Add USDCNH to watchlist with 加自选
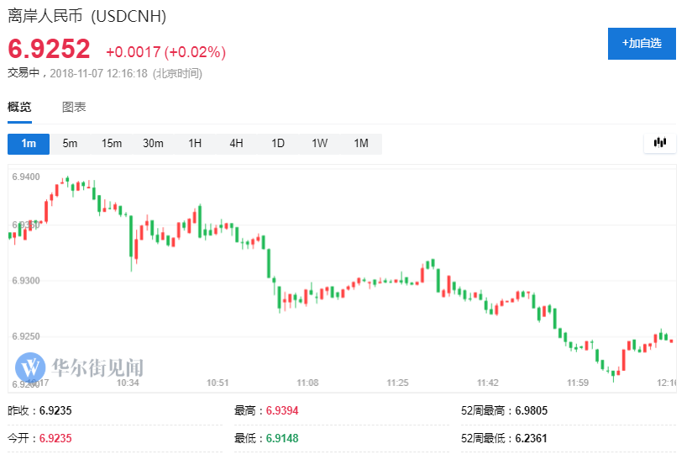Image resolution: width=692 pixels, height=465 pixels. tap(642, 43)
